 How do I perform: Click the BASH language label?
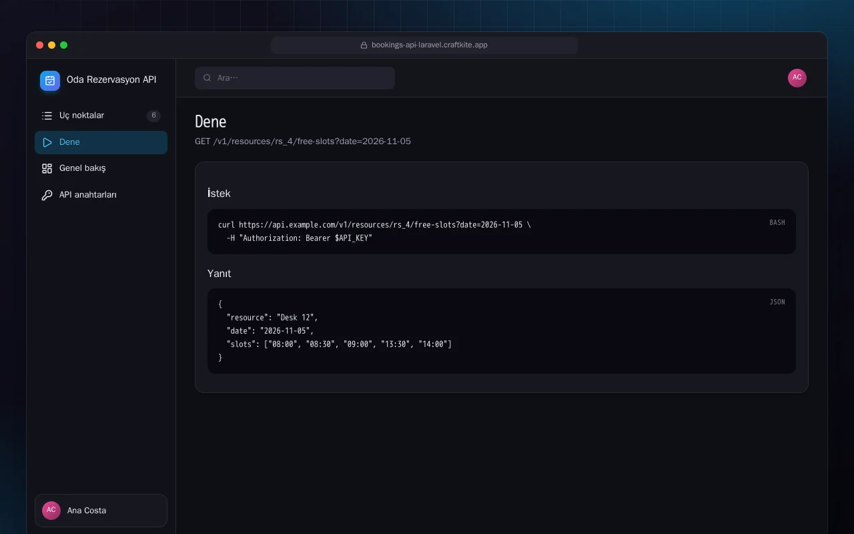[x=777, y=223]
